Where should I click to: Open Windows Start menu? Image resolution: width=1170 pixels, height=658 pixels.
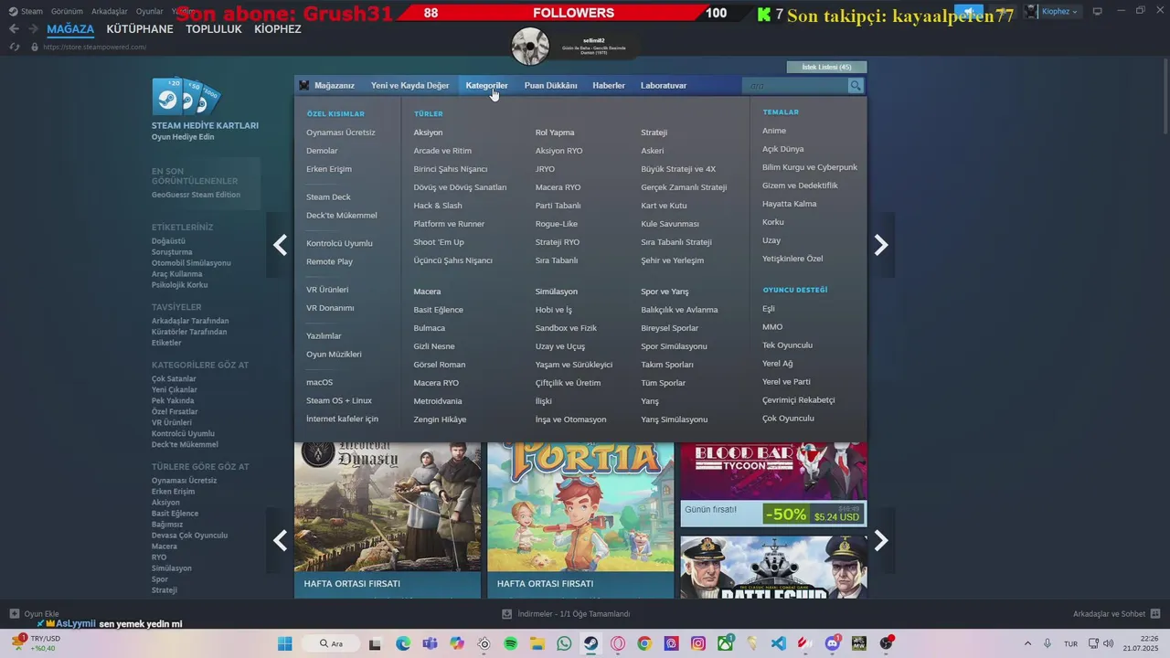point(285,643)
